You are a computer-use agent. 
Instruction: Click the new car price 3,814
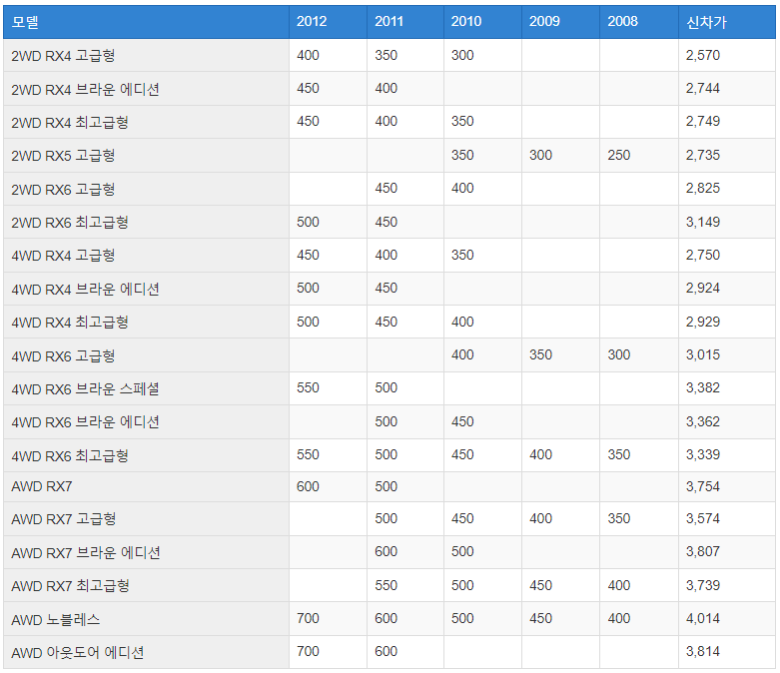pyautogui.click(x=703, y=651)
